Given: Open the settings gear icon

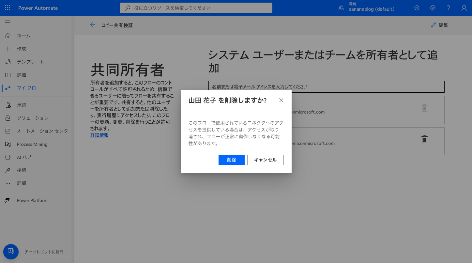Looking at the screenshot, I should (433, 8).
